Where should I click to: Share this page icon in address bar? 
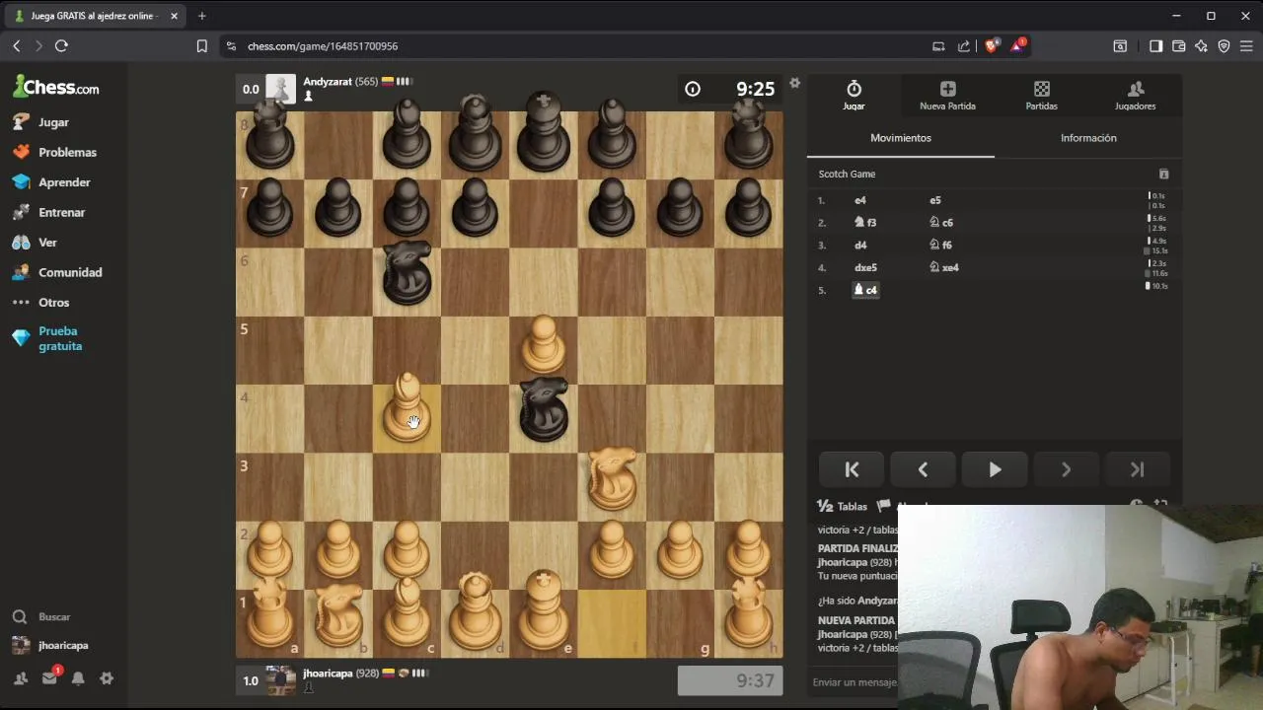pyautogui.click(x=964, y=46)
